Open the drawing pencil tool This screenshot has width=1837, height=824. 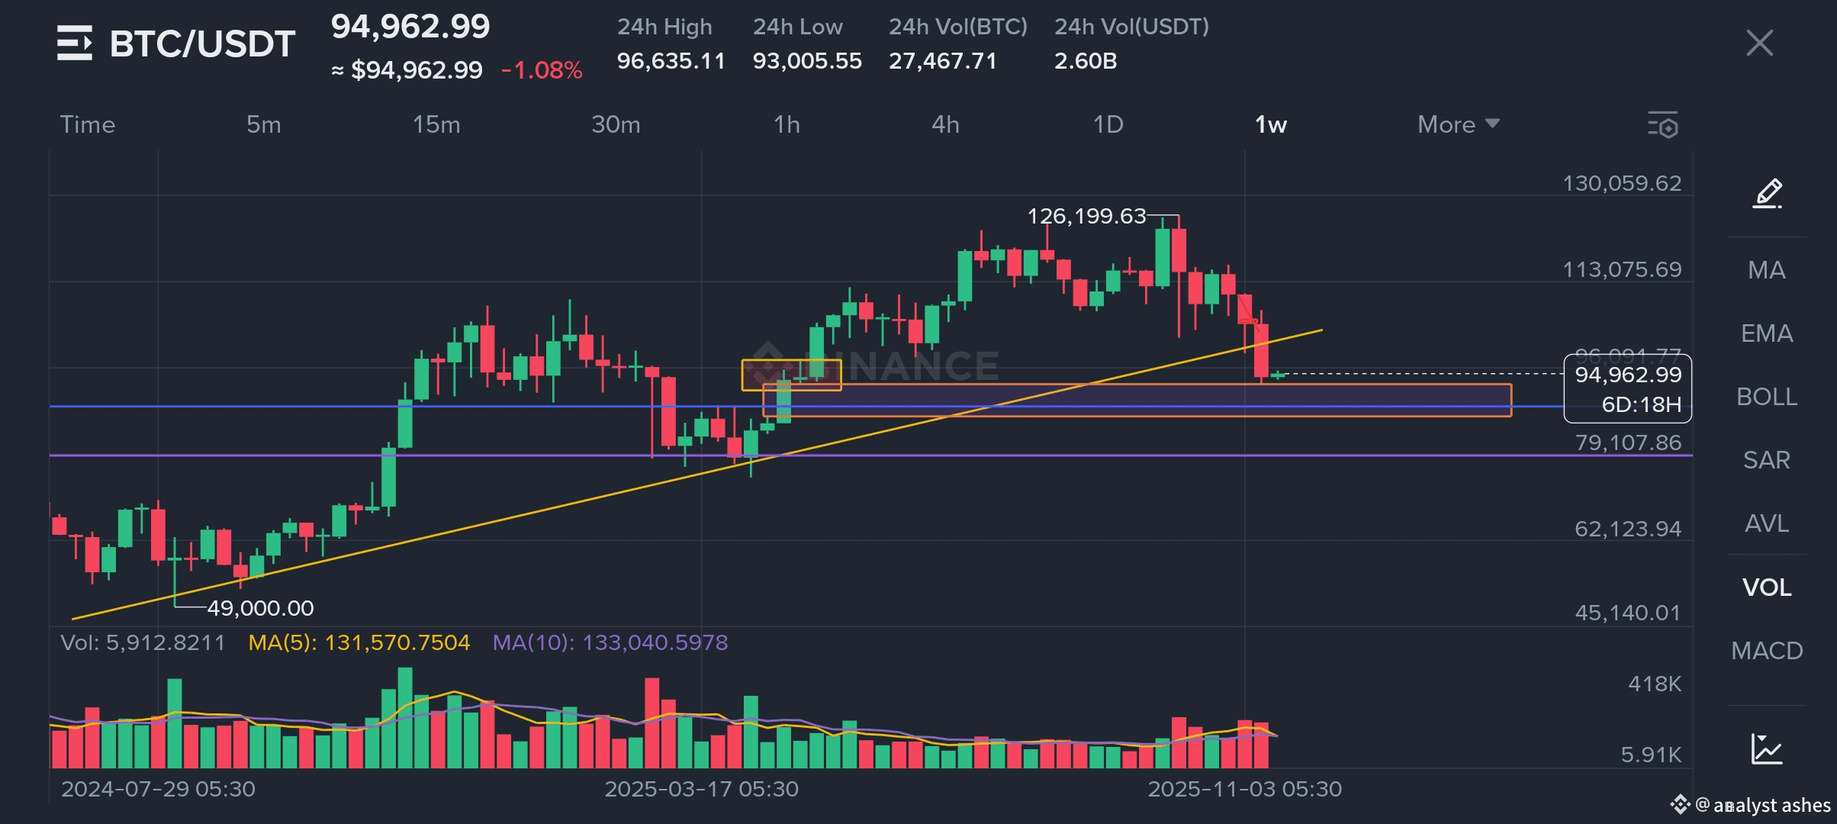pos(1767,194)
